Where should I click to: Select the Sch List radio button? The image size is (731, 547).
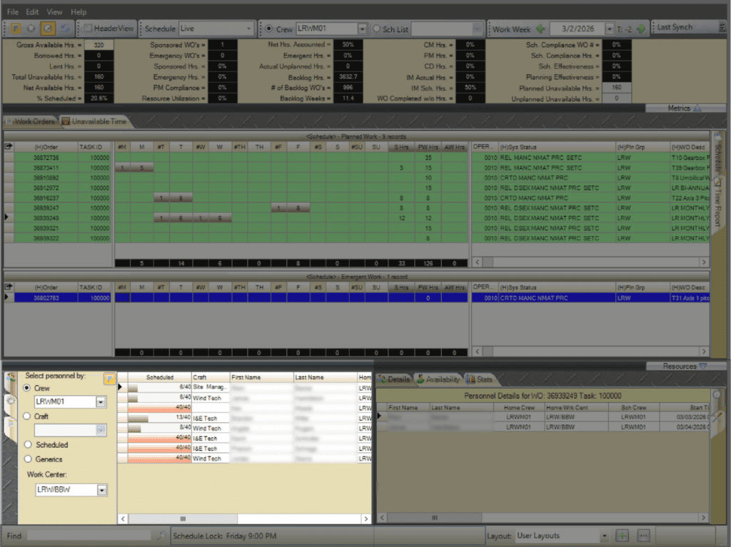click(377, 29)
